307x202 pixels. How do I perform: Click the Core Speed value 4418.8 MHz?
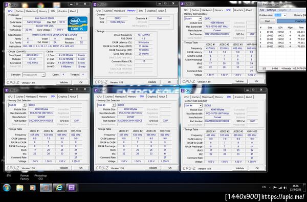(x=33, y=55)
